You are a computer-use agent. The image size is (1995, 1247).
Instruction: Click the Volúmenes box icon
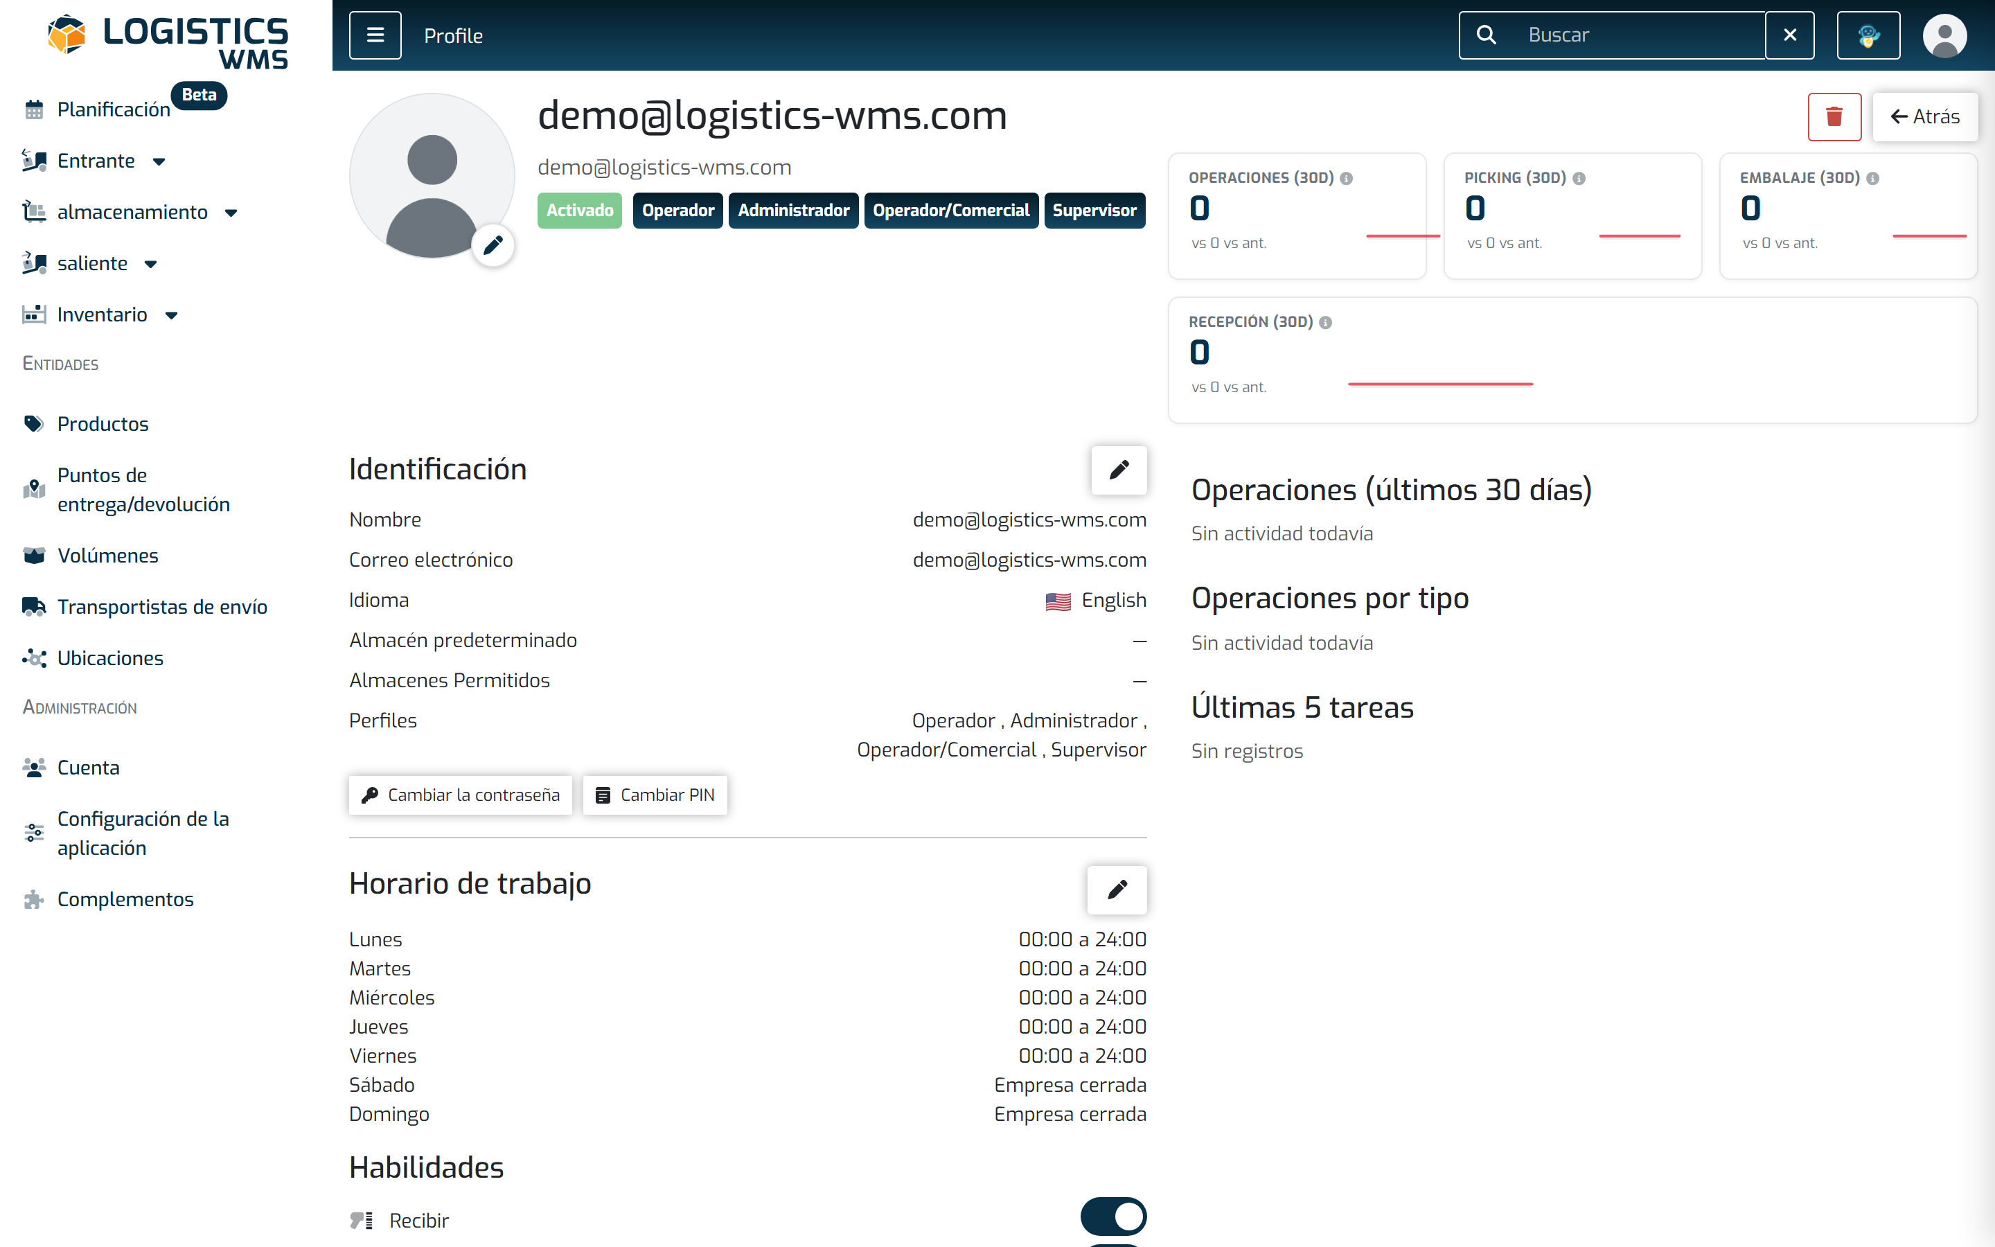pos(34,556)
